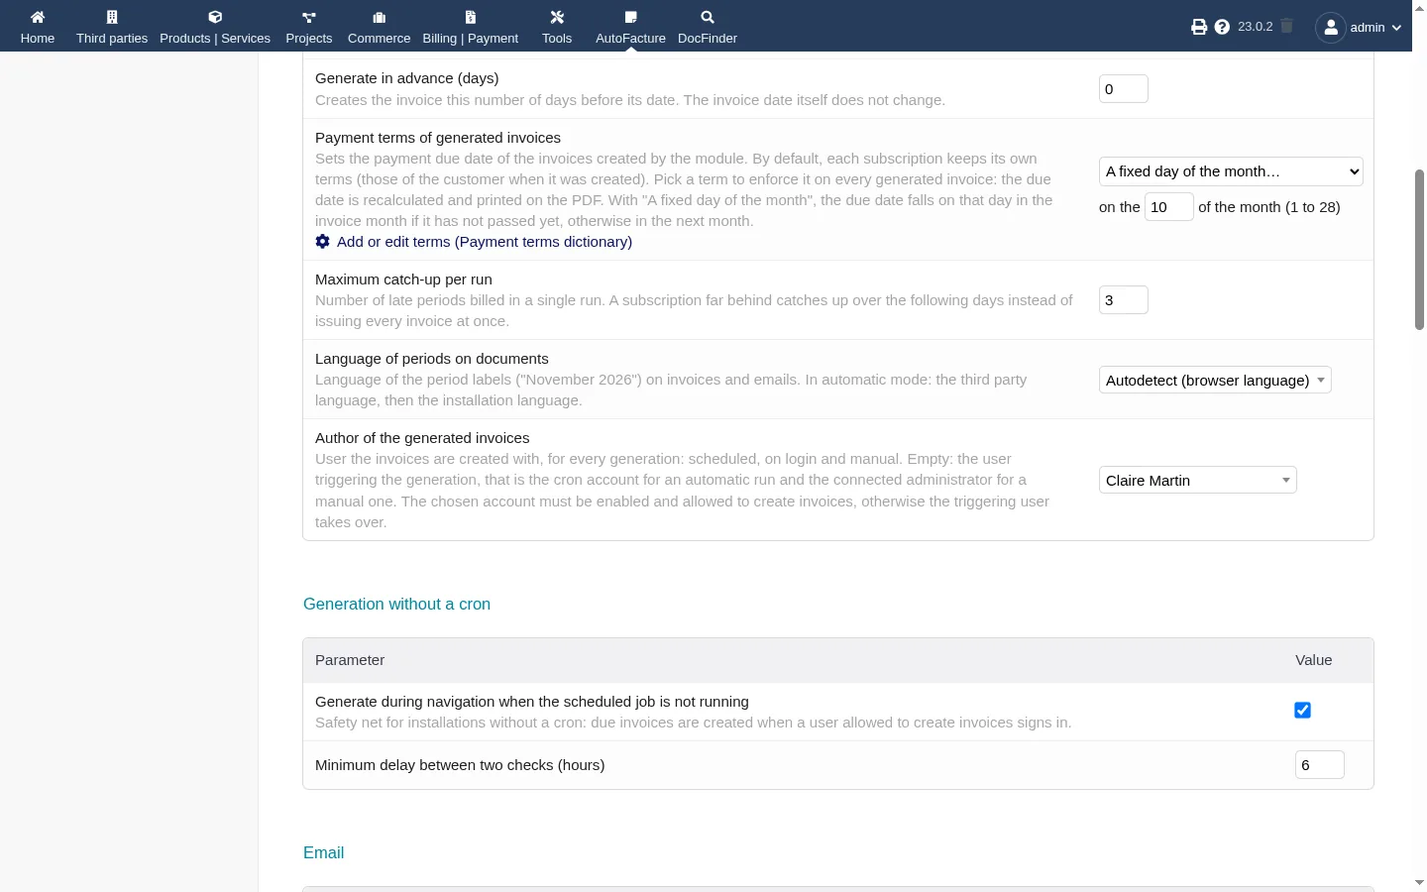Open payment terms dropdown A fixed day of the month
This screenshot has width=1427, height=892.
[1231, 171]
